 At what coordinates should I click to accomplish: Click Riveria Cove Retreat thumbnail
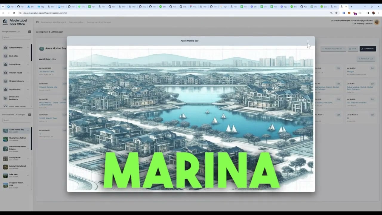click(5, 139)
